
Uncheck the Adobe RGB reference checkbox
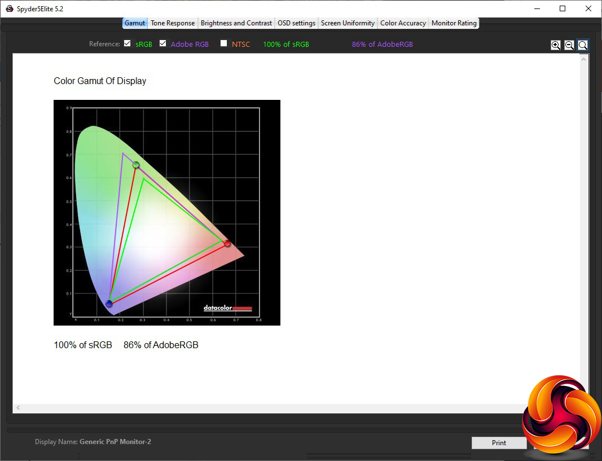163,43
